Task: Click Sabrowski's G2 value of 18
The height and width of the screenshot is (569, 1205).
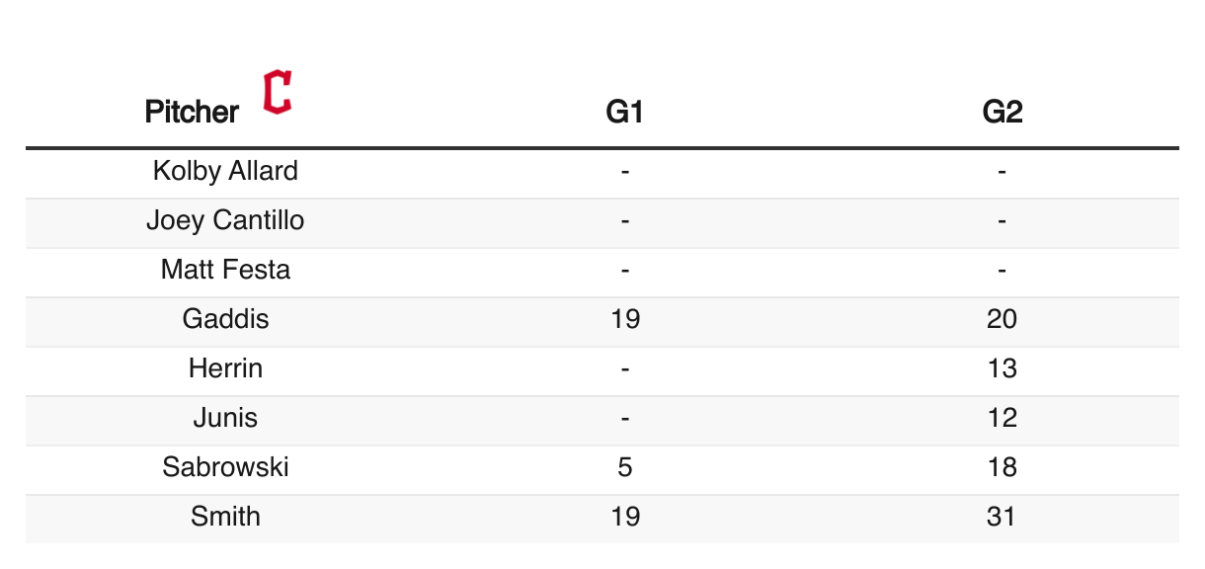Action: [x=1002, y=467]
